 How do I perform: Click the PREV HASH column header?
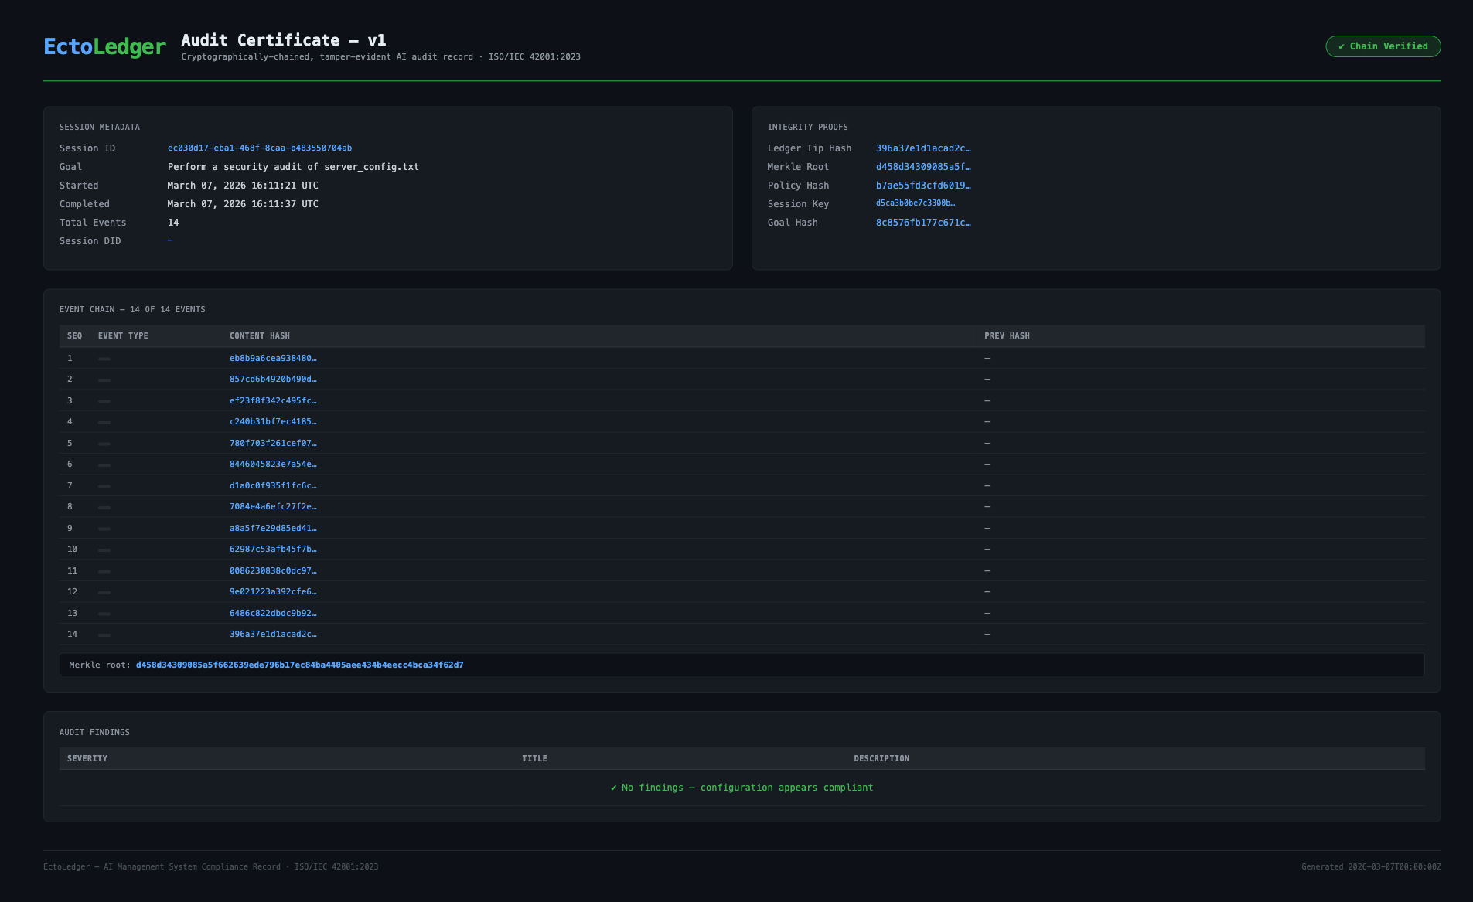click(1008, 335)
